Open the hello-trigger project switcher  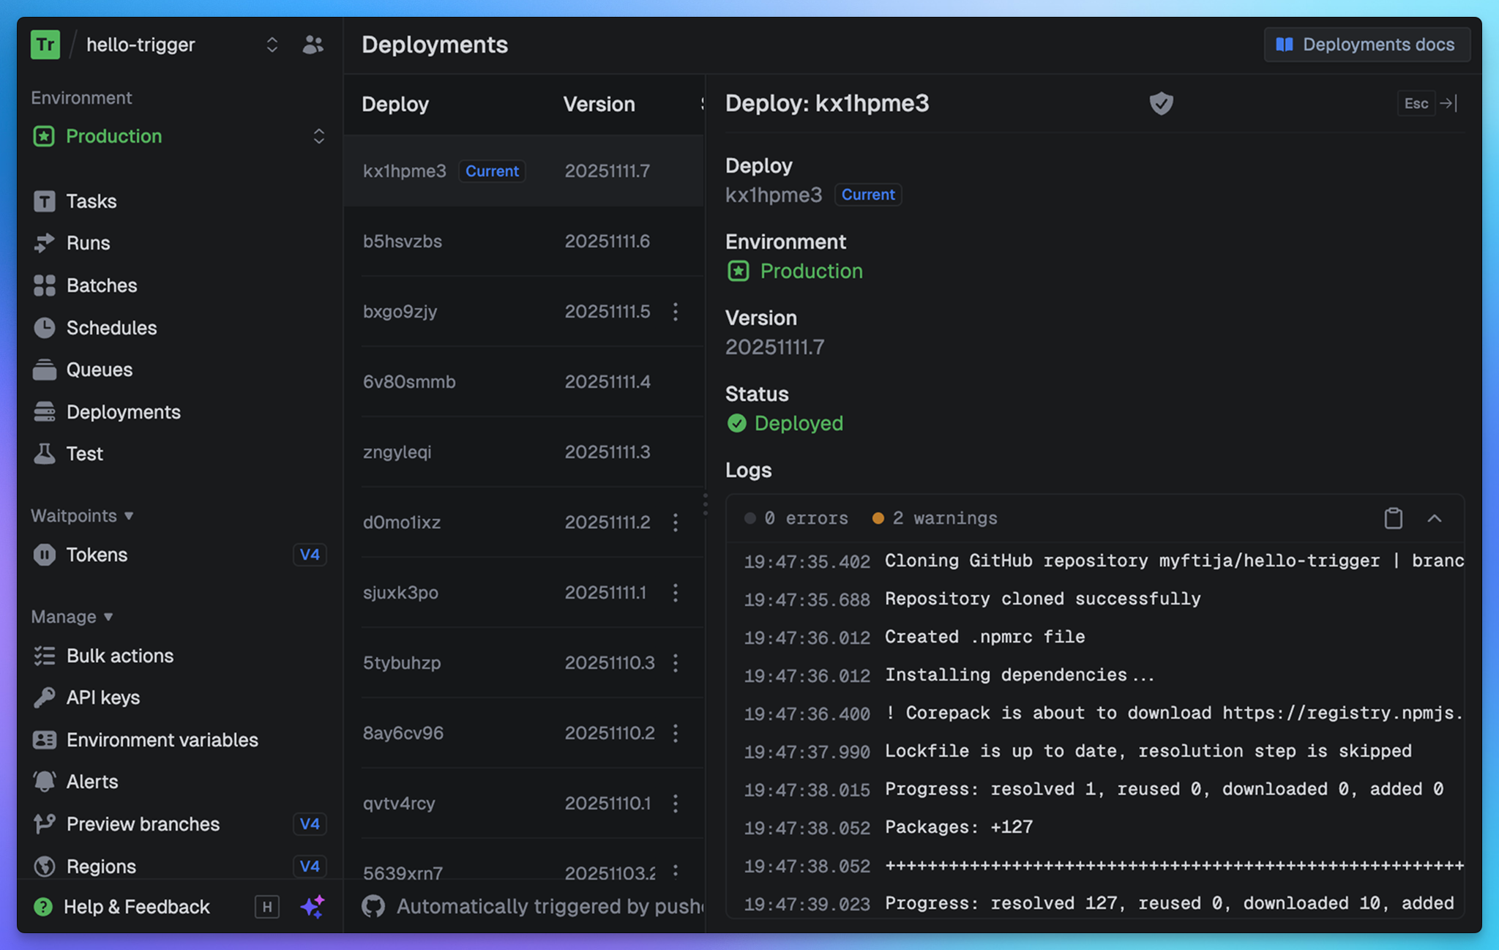[x=272, y=45]
